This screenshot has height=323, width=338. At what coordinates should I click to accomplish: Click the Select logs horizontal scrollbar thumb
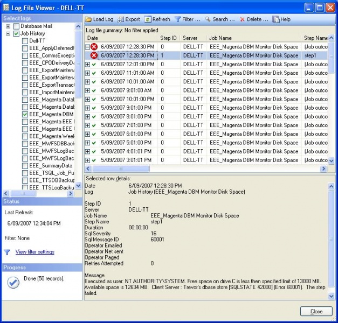[23, 194]
